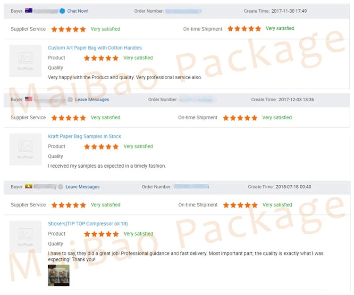Click the gray message icon beside US buyer
This screenshot has height=295, width=354.
(70, 99)
